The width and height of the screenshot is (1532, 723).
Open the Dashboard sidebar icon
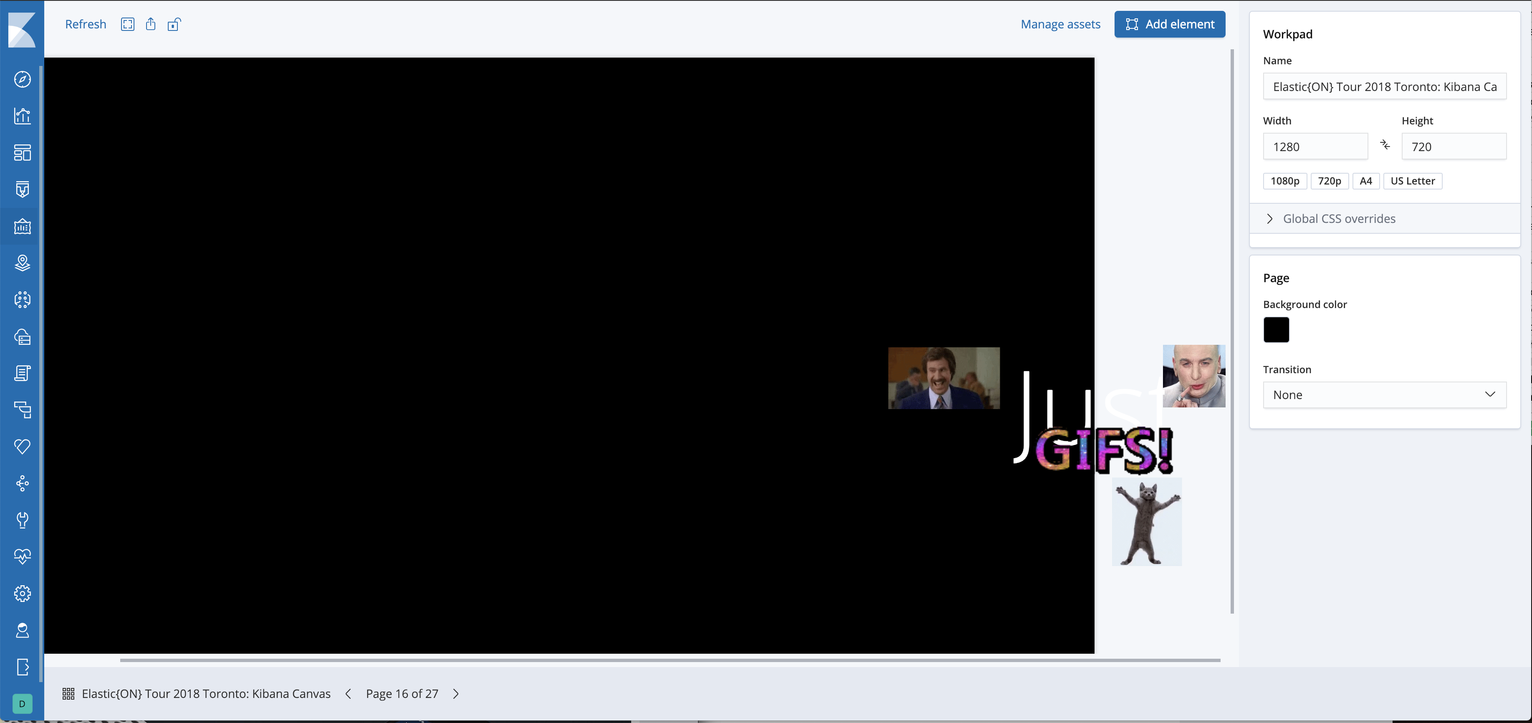coord(22,153)
